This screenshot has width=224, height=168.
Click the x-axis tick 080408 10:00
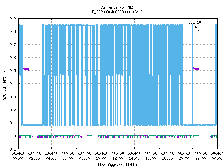pyautogui.click(x=101, y=156)
